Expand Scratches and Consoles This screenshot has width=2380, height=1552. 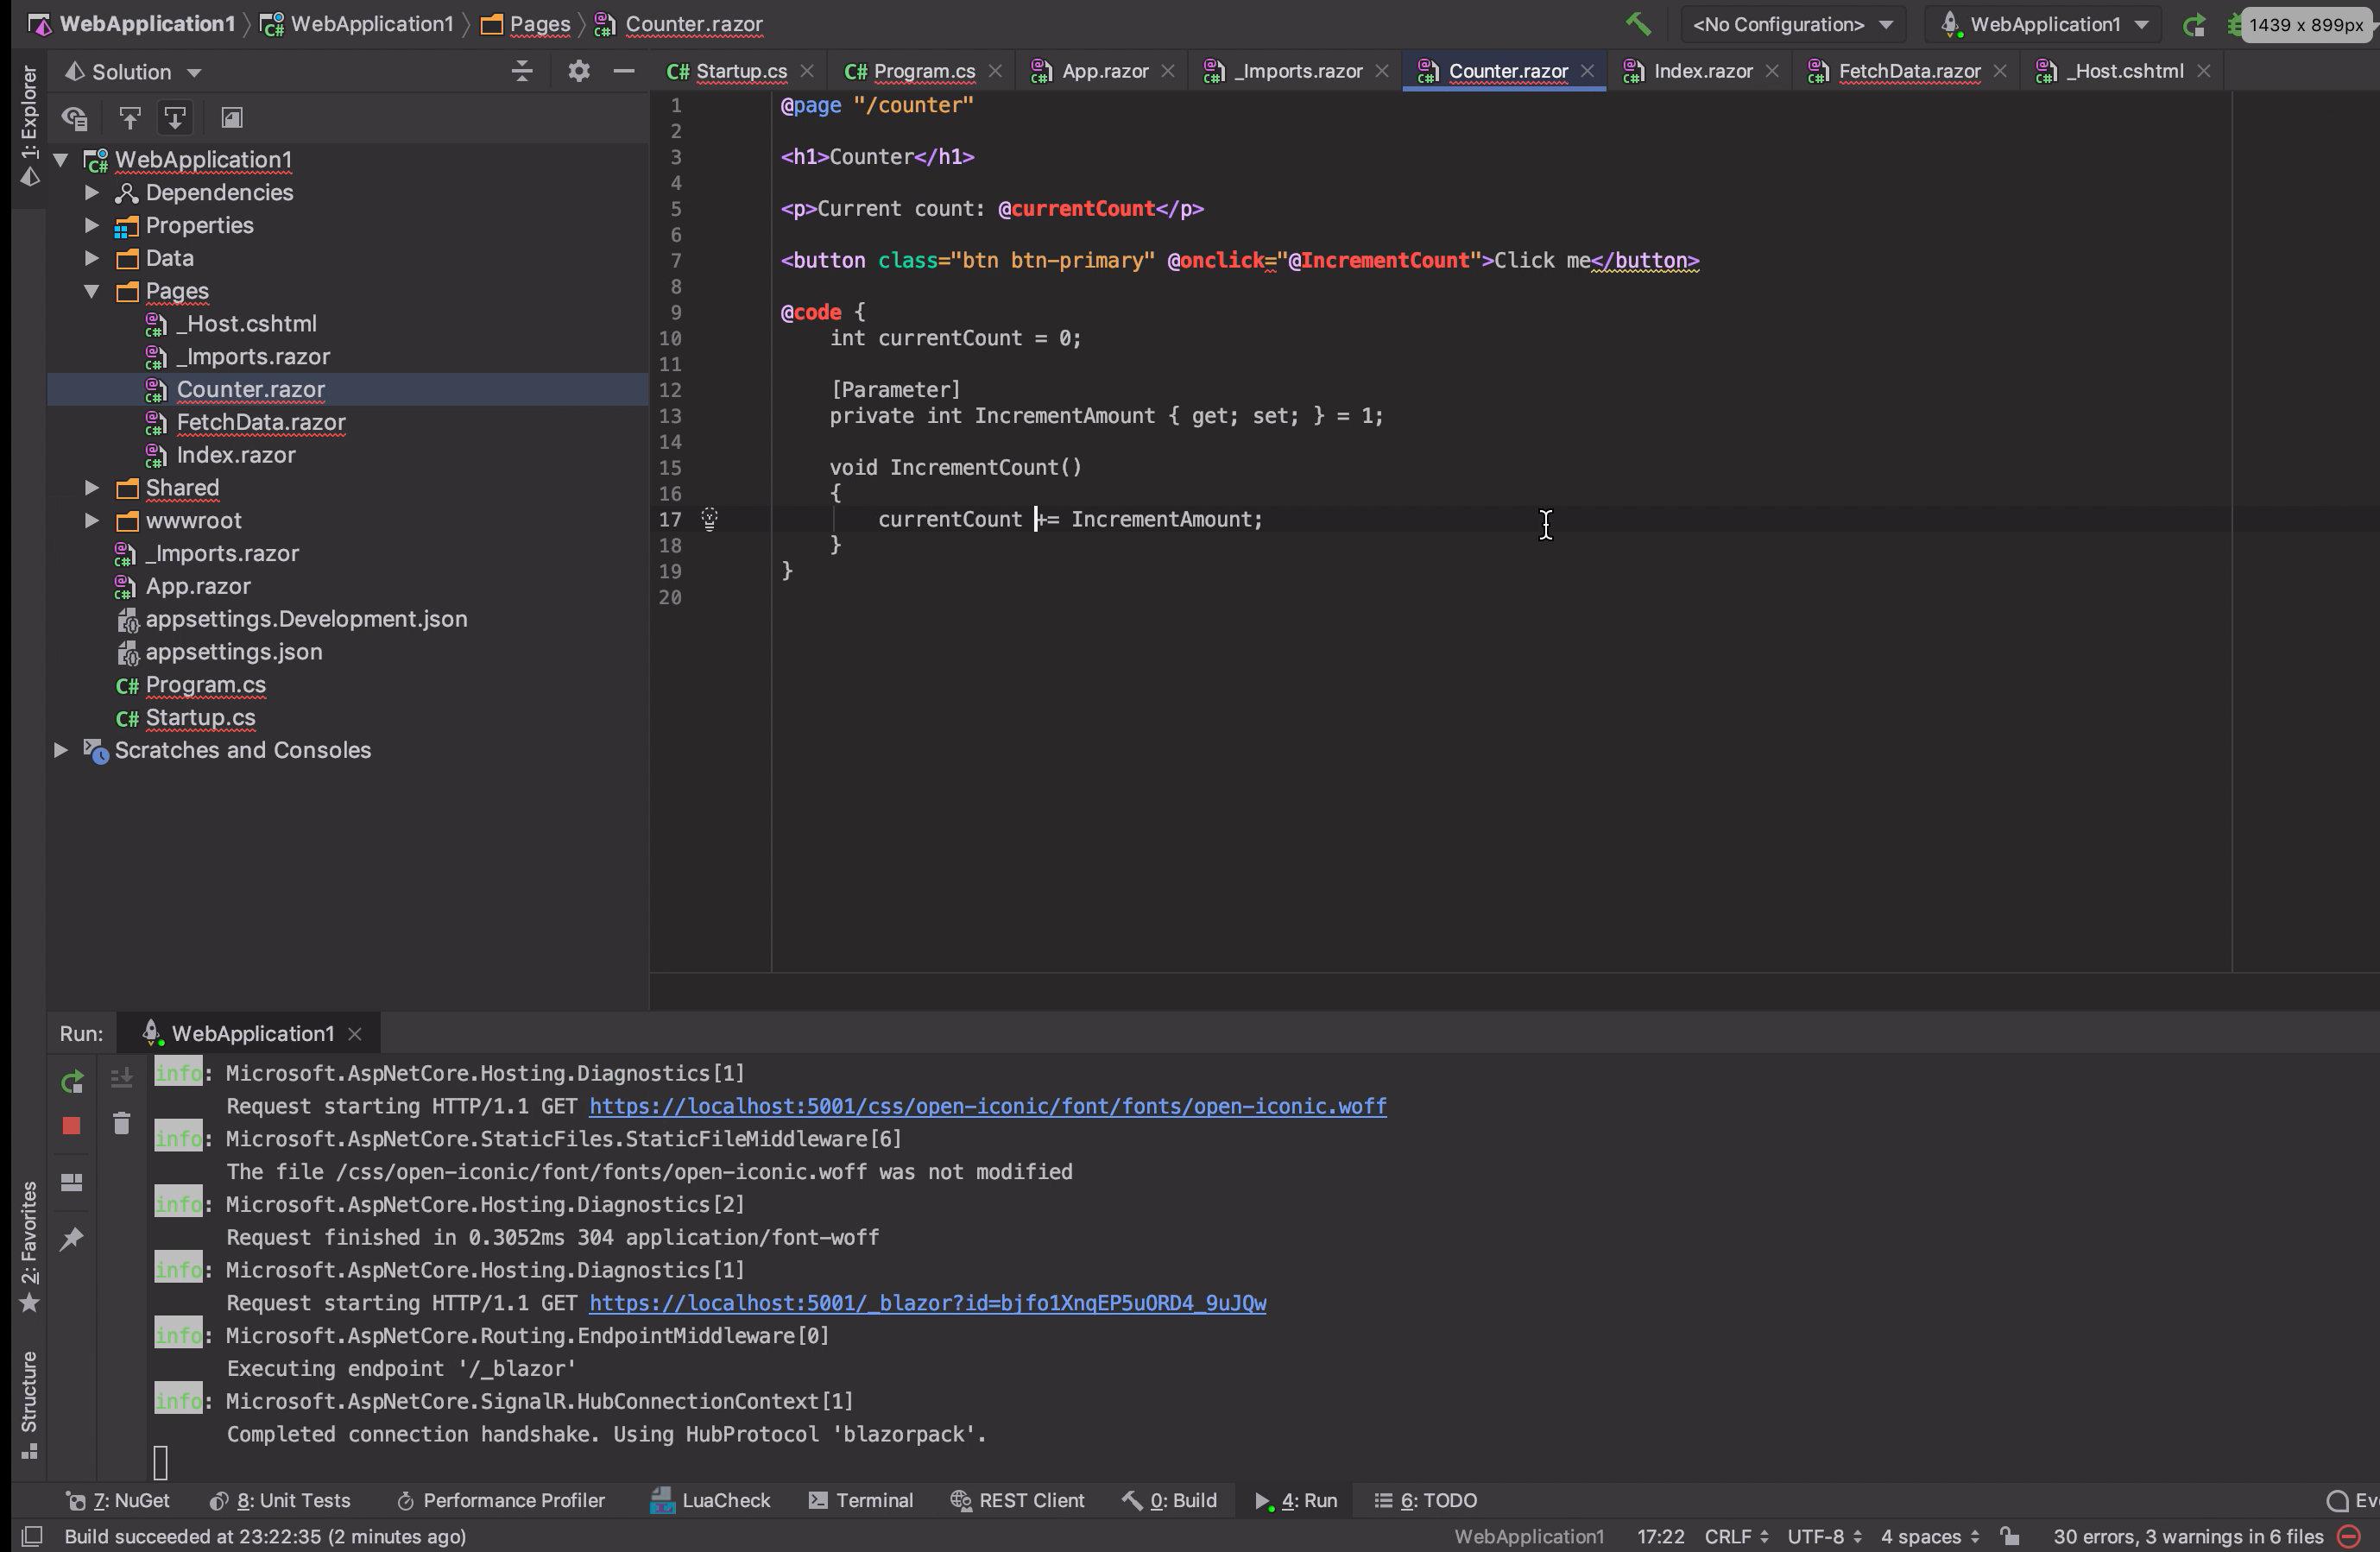61,750
